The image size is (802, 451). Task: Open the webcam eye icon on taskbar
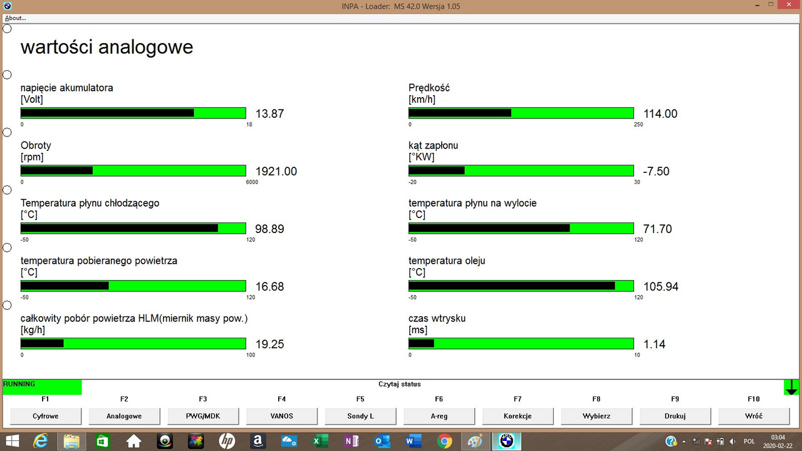(165, 441)
